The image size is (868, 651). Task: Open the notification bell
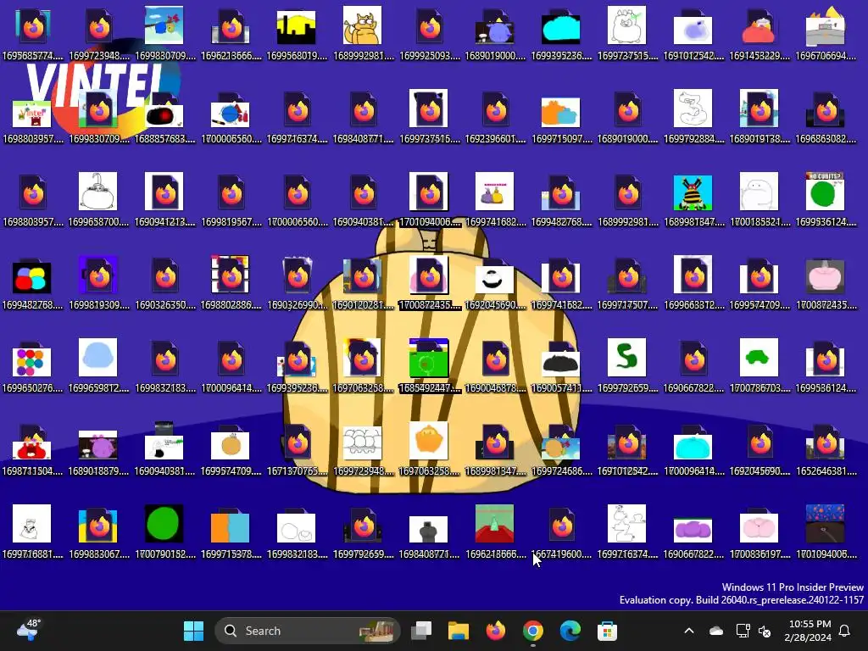coord(845,631)
